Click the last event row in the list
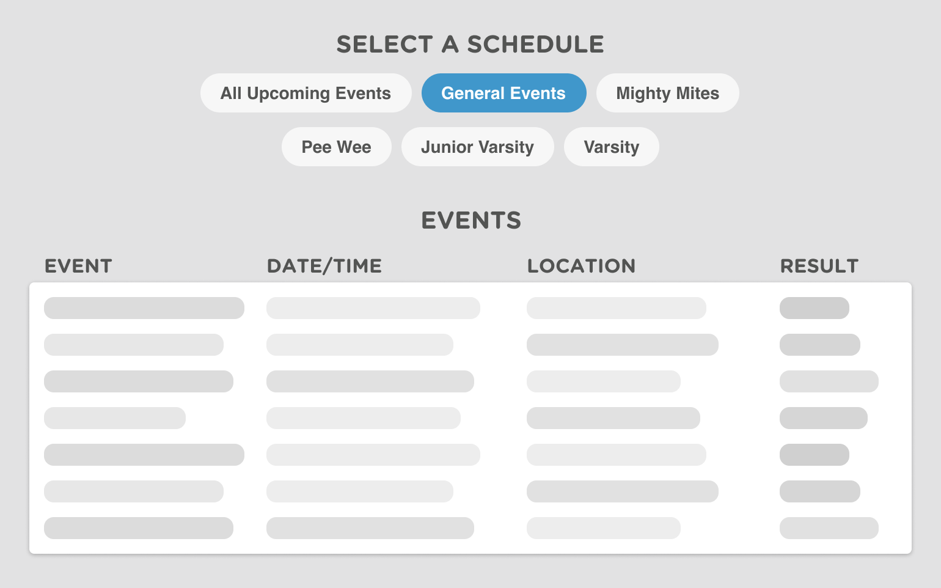Viewport: 941px width, 588px height. pyautogui.click(x=138, y=528)
